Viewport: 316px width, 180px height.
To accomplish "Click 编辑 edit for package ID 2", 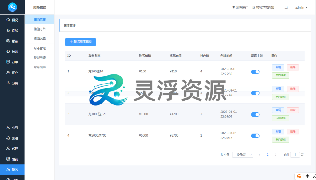I will (x=278, y=88).
